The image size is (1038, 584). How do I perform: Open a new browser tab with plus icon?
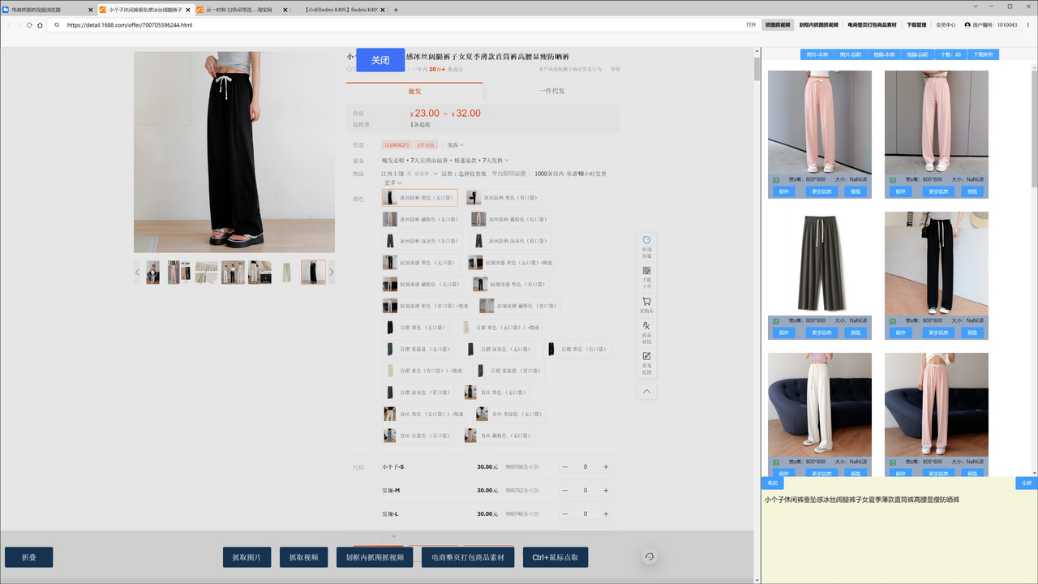tap(396, 10)
